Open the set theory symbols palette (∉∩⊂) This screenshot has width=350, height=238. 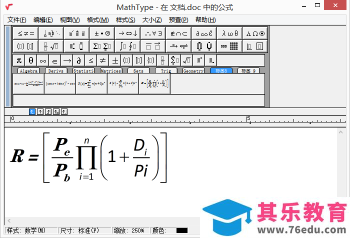178,33
